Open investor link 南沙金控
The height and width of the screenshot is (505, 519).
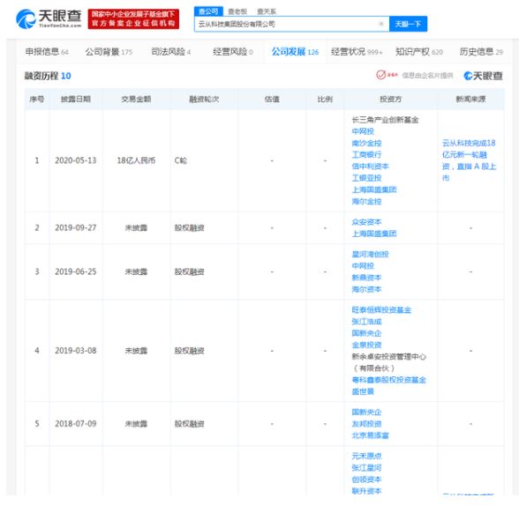pyautogui.click(x=366, y=143)
